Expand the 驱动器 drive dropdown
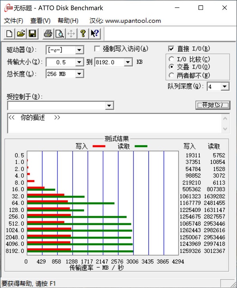Image resolution: width=237 pixels, height=288 pixels. tap(79, 50)
